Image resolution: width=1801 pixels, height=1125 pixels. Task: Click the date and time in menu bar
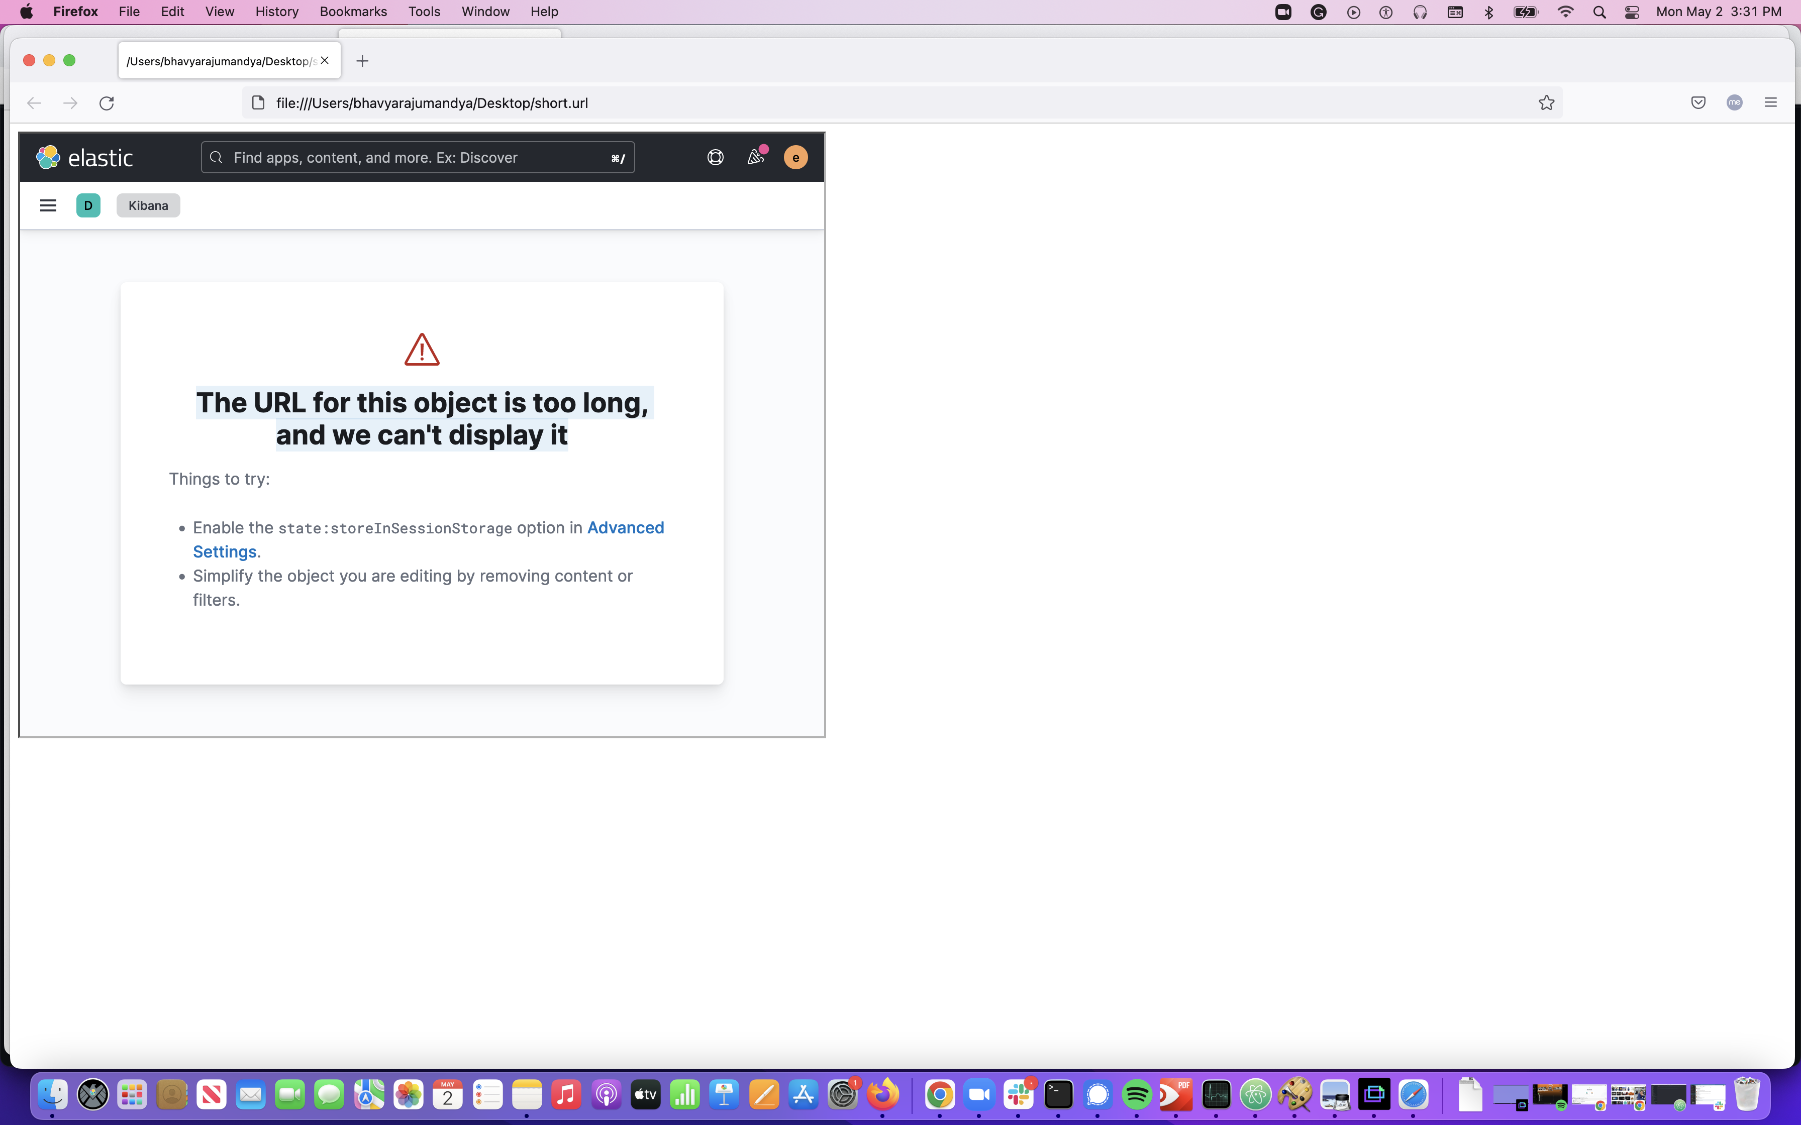1719,12
